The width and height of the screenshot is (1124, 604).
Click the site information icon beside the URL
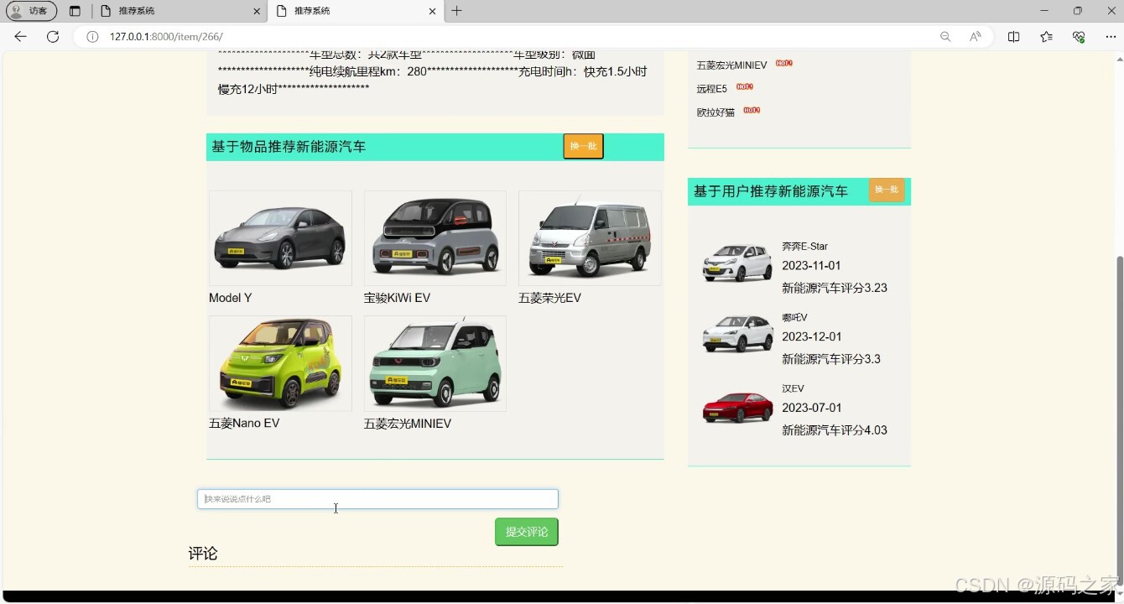tap(91, 36)
